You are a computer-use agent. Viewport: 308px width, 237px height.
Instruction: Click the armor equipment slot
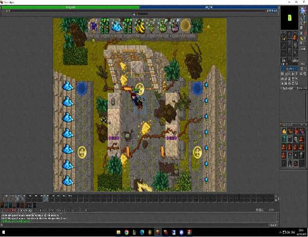pos(290,43)
